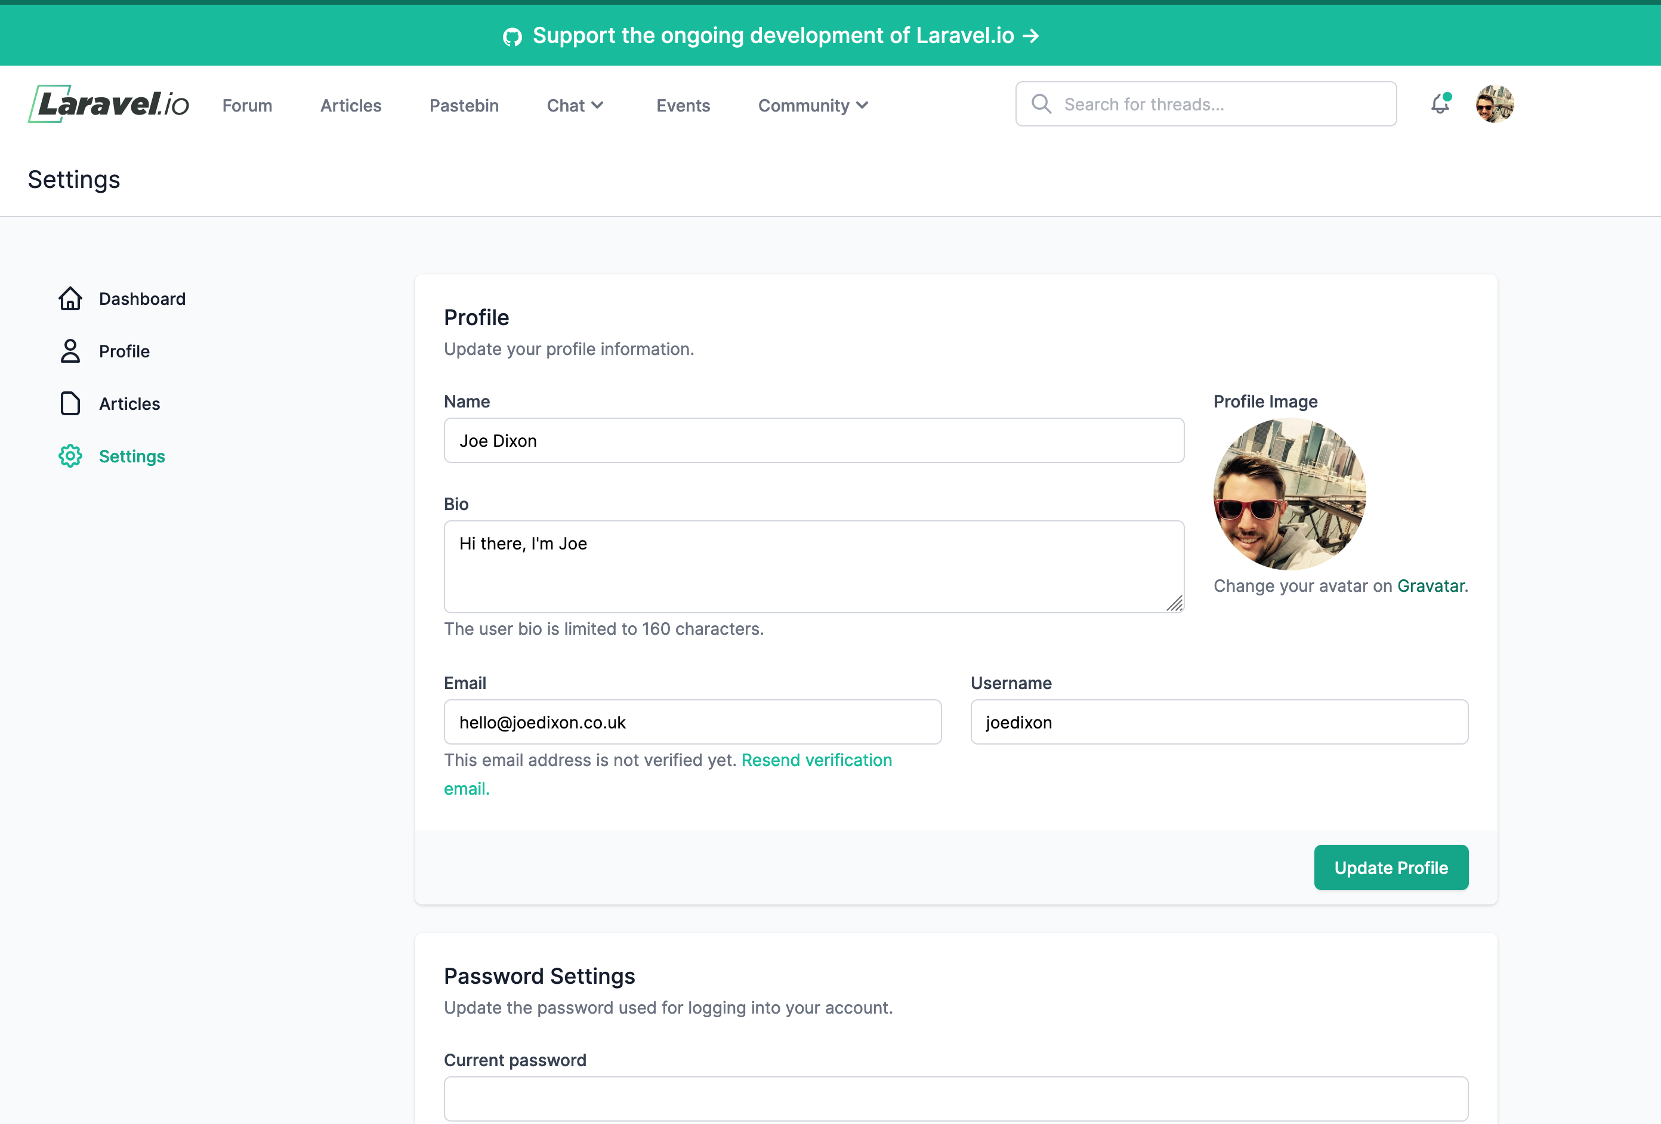Click the Dashboard home icon in sidebar
Screen dimensions: 1661x1124
(70, 299)
